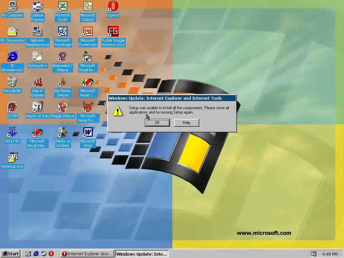The height and width of the screenshot is (258, 344).
Task: Launch Opera from the quick launch bar
Action: coord(51,254)
